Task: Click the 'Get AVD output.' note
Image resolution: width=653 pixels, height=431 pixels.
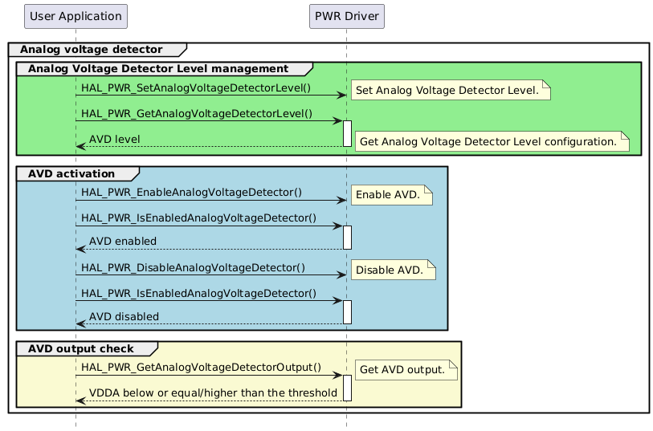Action: (x=406, y=370)
